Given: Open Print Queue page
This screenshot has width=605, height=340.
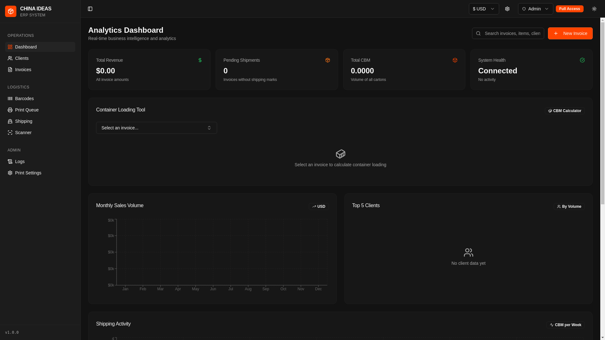Looking at the screenshot, I should coord(40,110).
